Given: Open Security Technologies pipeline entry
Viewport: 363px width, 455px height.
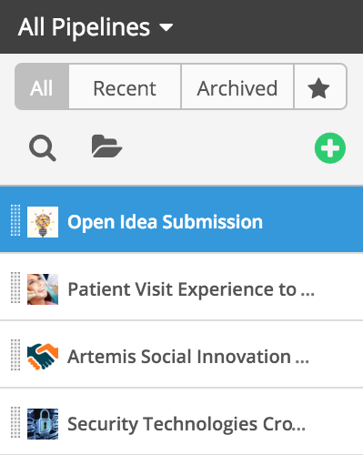Looking at the screenshot, I should coord(181,421).
